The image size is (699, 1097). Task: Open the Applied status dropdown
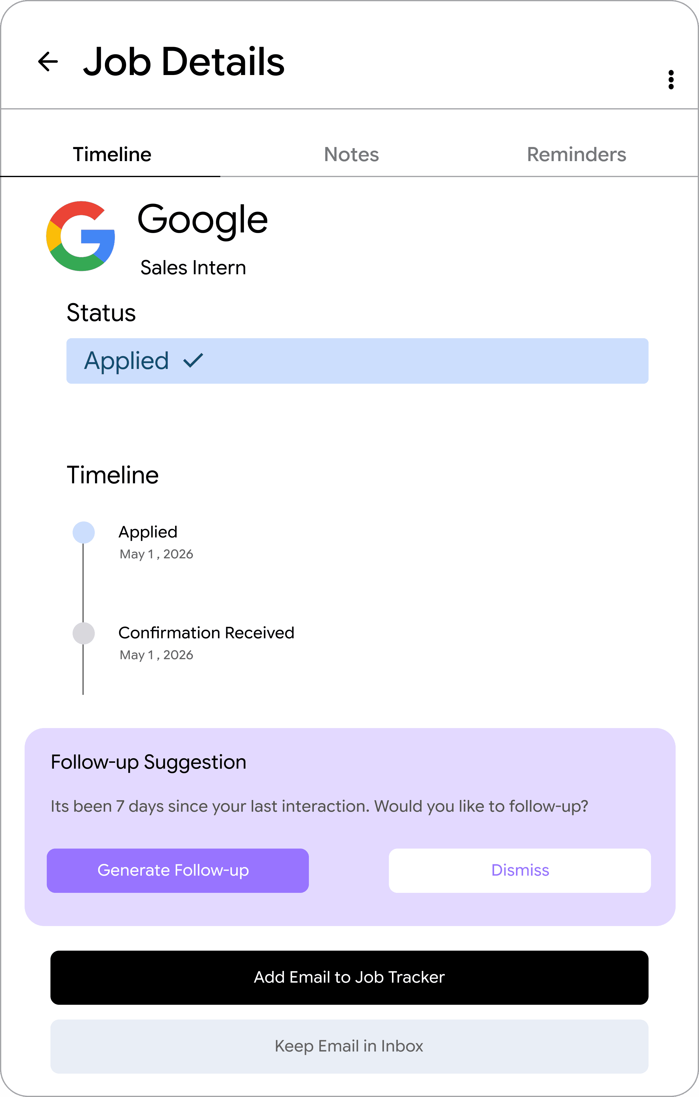point(357,361)
